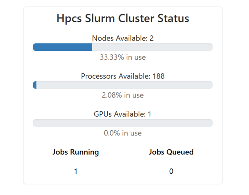Click the Hpcs Slurm Cluster Status title
The image size is (249, 195).
point(123,18)
